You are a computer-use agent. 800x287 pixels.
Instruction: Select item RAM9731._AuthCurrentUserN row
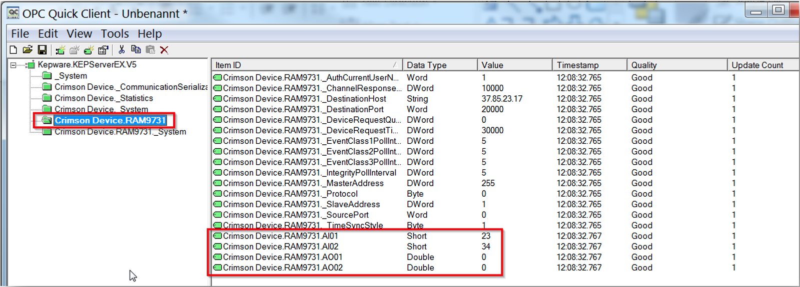point(311,77)
